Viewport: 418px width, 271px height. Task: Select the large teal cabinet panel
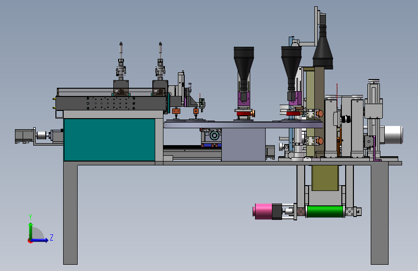point(109,140)
